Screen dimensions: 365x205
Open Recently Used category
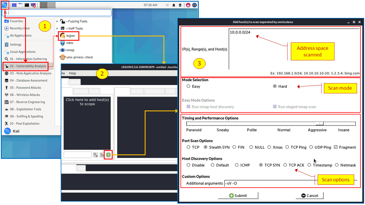pyautogui.click(x=17, y=28)
